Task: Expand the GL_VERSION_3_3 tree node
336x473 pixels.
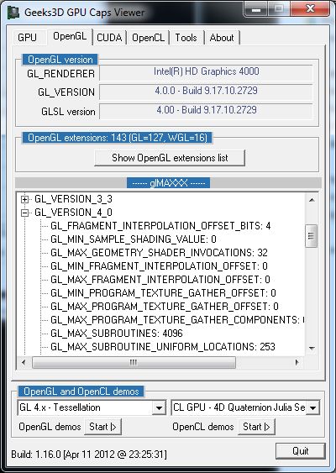Action: click(25, 199)
